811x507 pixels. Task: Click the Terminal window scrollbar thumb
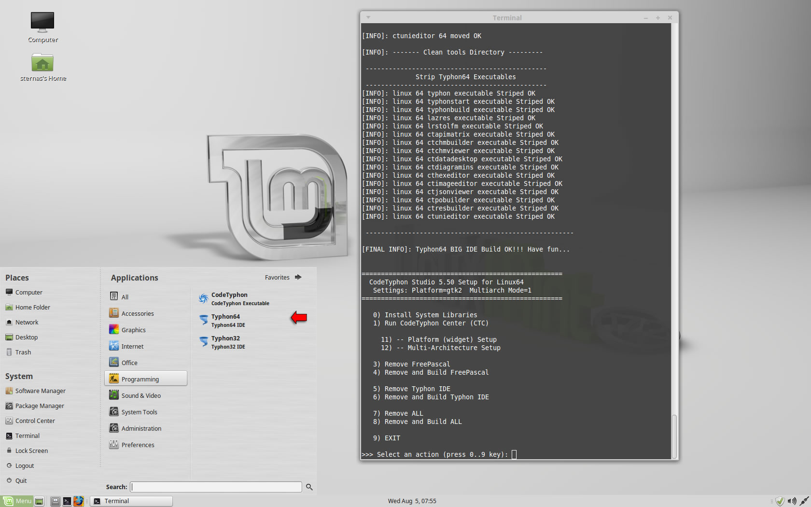click(674, 436)
